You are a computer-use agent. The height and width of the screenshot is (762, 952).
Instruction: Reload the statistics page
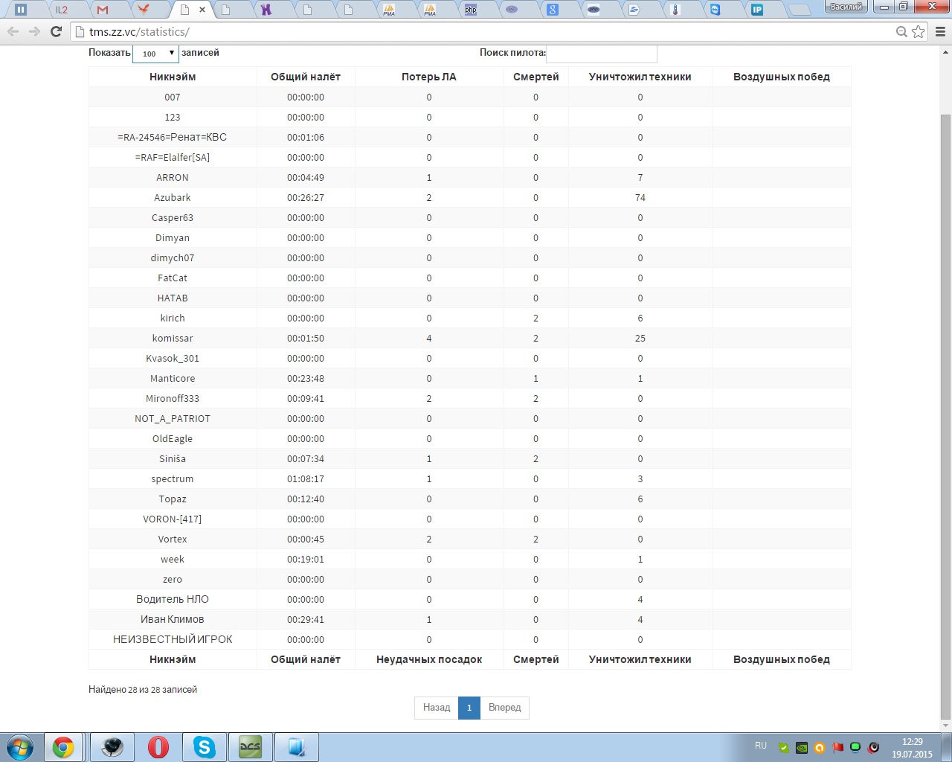click(56, 31)
